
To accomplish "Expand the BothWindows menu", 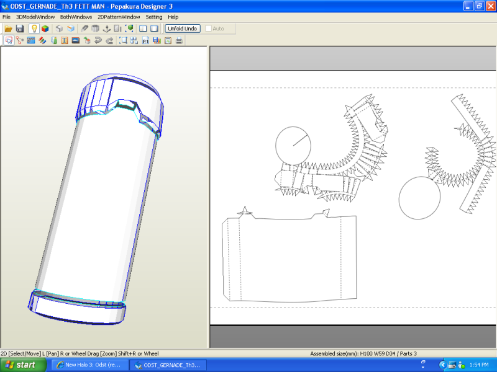I will tap(76, 17).
